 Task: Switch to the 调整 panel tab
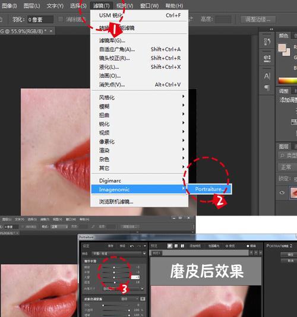[x=284, y=91]
